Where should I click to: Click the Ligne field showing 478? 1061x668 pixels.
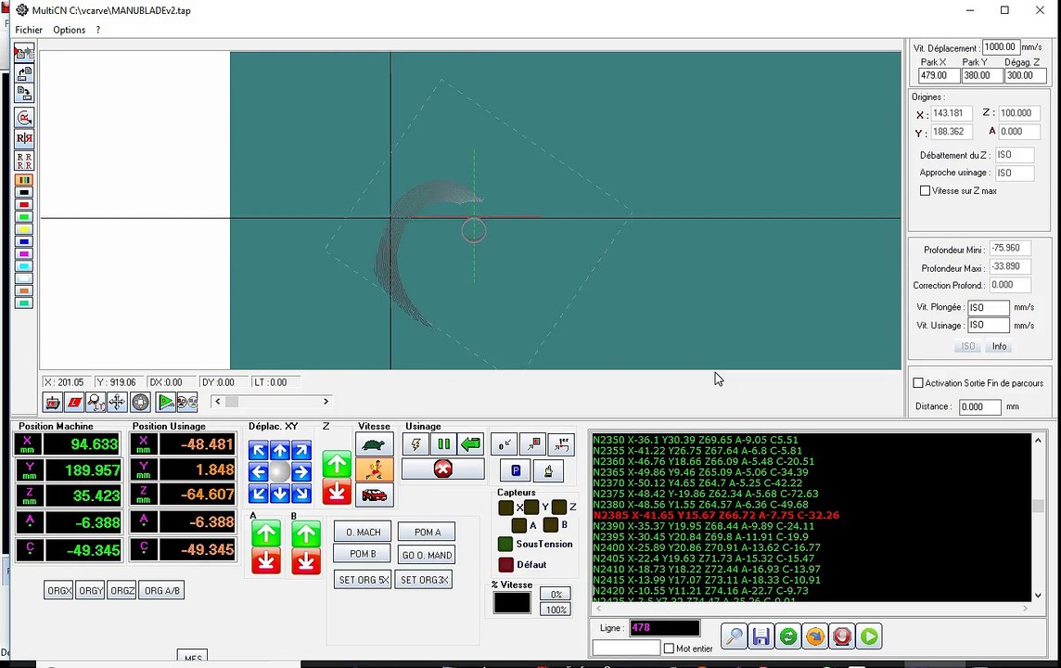coord(664,627)
